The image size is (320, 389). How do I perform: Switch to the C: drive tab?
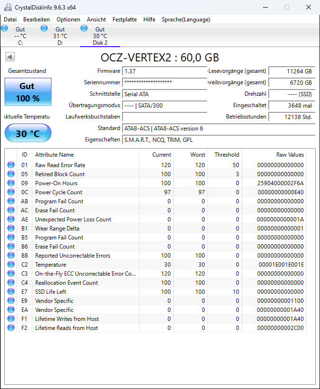click(x=20, y=36)
